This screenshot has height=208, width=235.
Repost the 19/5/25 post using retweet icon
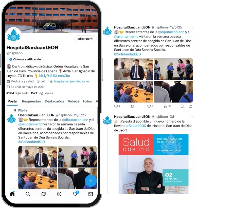(x=133, y=106)
